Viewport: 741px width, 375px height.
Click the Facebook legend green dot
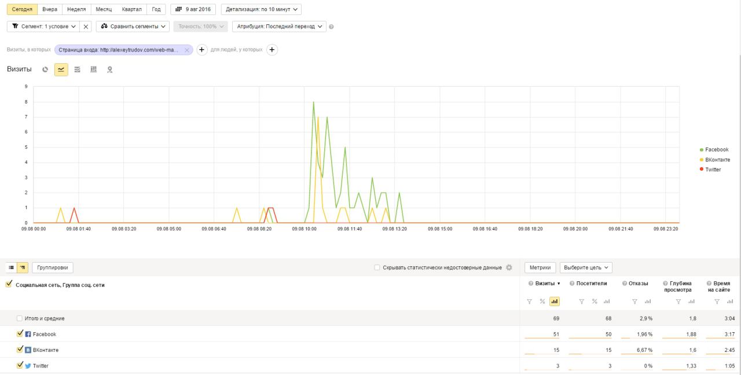(x=702, y=150)
